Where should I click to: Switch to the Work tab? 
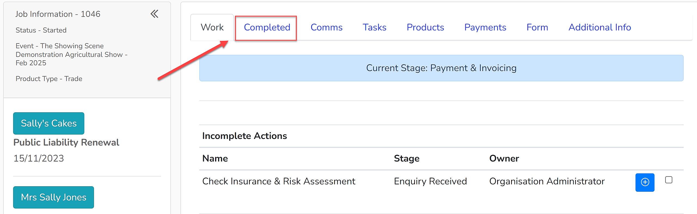click(x=212, y=27)
